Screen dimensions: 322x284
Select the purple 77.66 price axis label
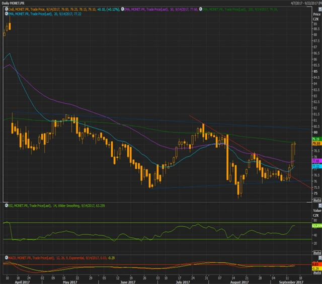[x=316, y=161]
